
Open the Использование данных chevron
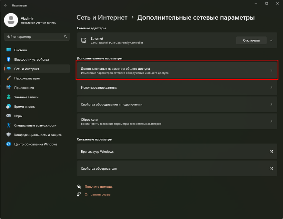271,87
